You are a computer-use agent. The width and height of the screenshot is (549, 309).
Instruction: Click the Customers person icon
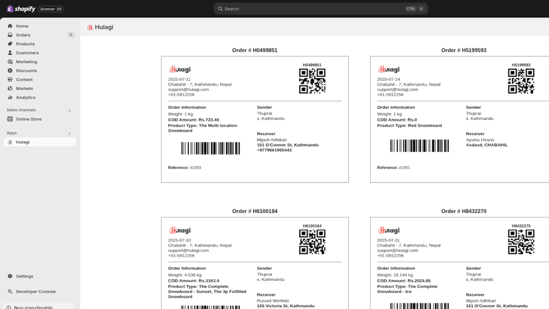[x=10, y=53]
